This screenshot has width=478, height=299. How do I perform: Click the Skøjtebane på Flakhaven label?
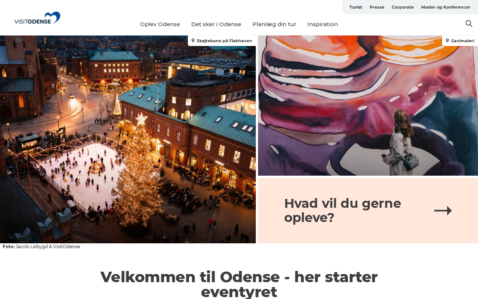tap(224, 41)
